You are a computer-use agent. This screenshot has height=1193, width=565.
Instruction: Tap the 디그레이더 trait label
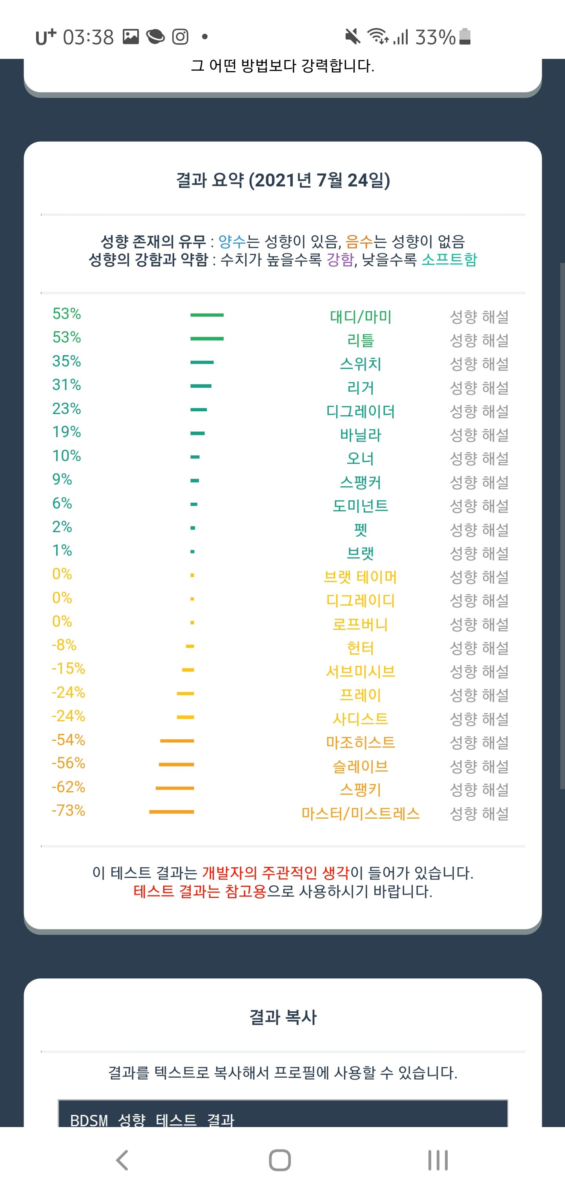pos(360,411)
